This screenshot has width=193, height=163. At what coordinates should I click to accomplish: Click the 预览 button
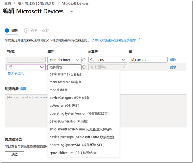coord(14,154)
